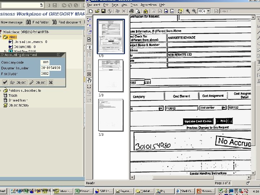Click the top fit-width icon in side toolbar
Image resolution: width=260 pixels, height=195 pixels.
[x=89, y=20]
